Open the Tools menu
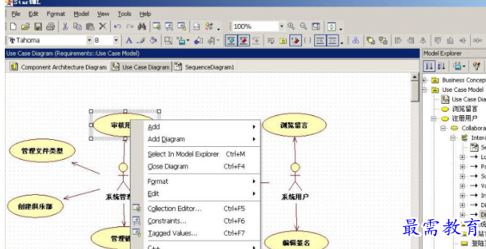This screenshot has height=249, width=486. point(124,14)
